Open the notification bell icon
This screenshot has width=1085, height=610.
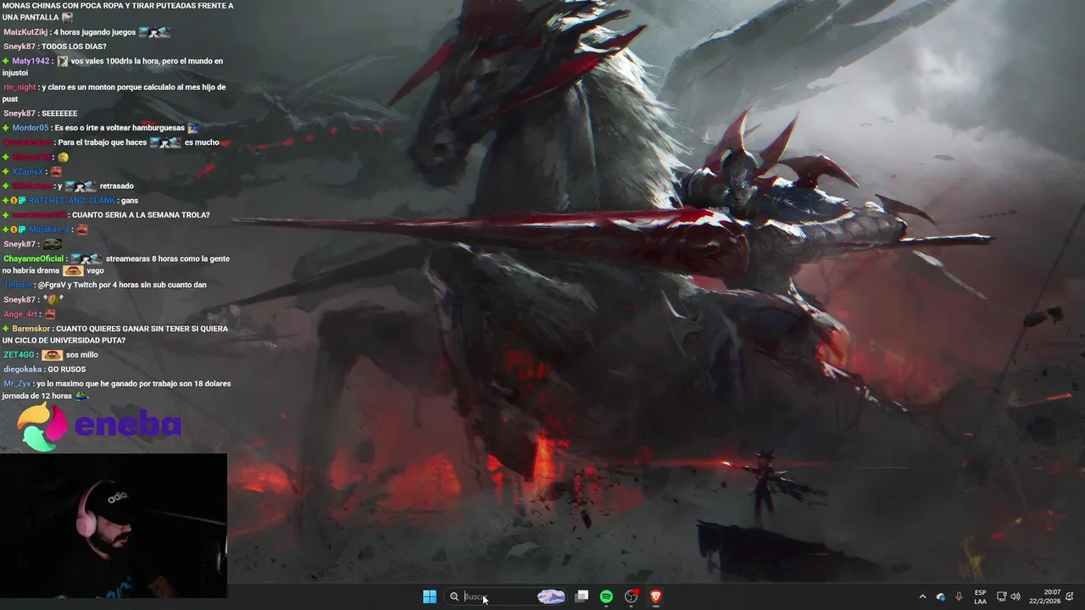[1070, 596]
